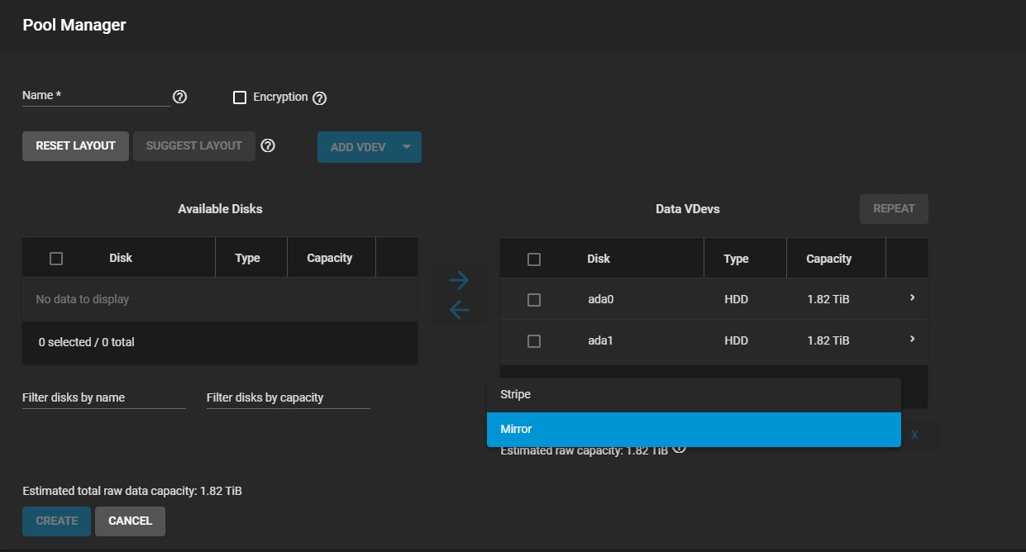1026x552 pixels.
Task: Click the right arrow to move disks
Action: (459, 280)
